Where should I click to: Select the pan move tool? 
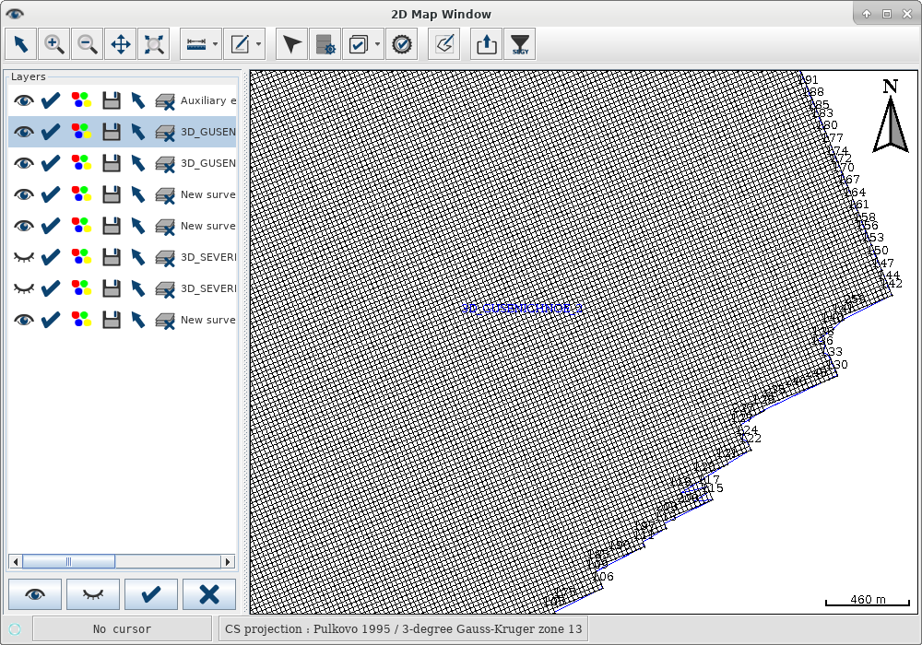(121, 44)
